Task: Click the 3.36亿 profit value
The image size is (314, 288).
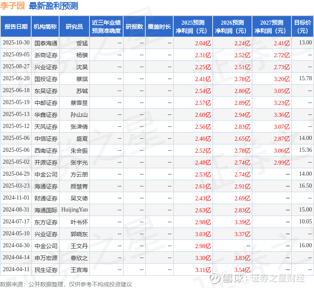Action: point(282,115)
